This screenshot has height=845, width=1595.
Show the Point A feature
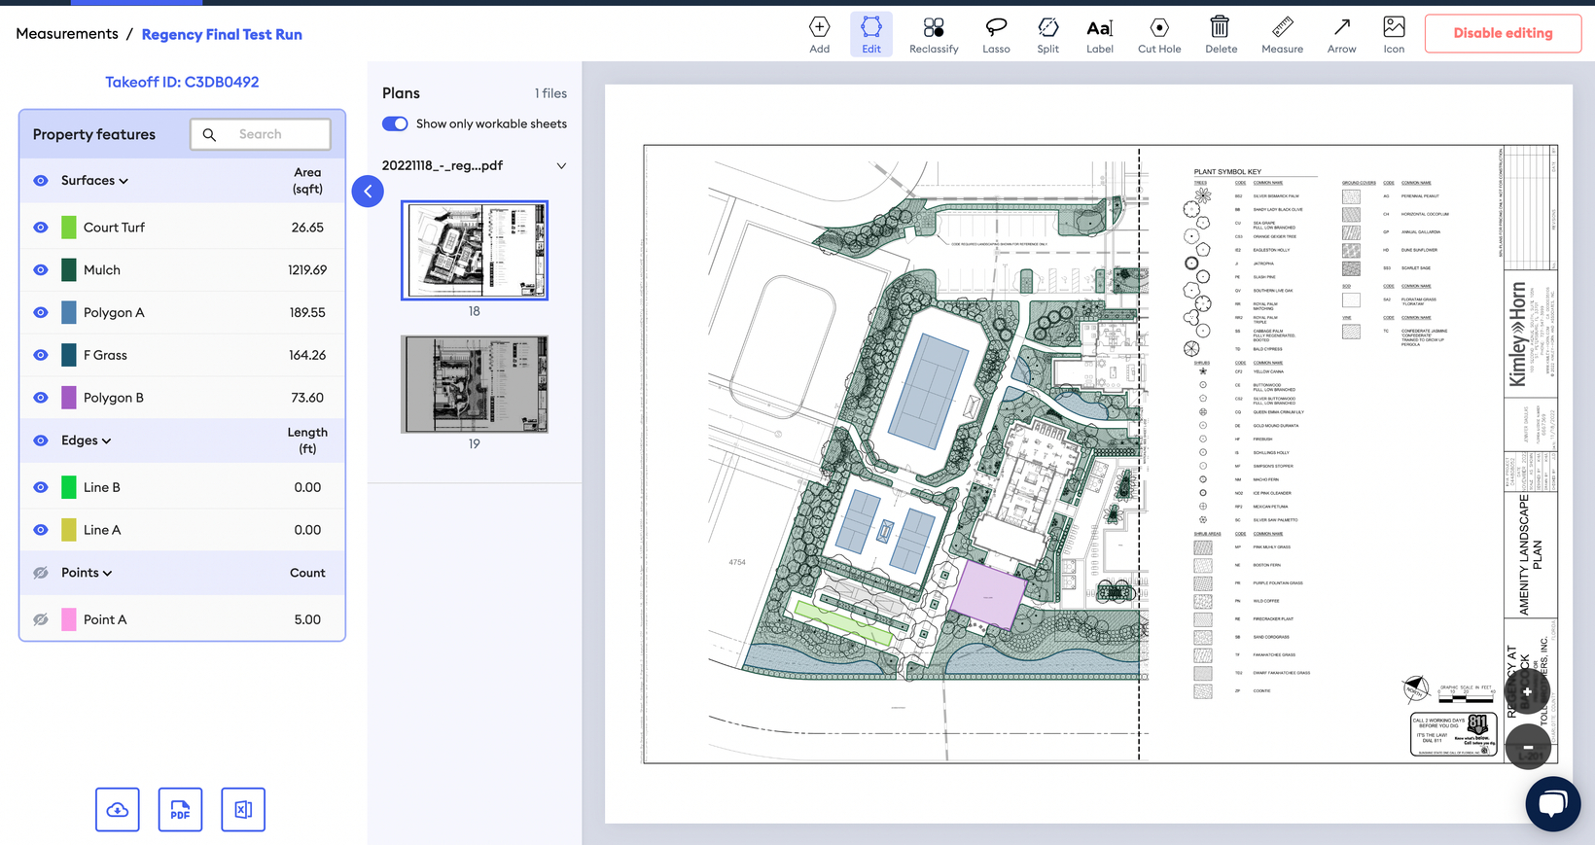[x=41, y=619]
